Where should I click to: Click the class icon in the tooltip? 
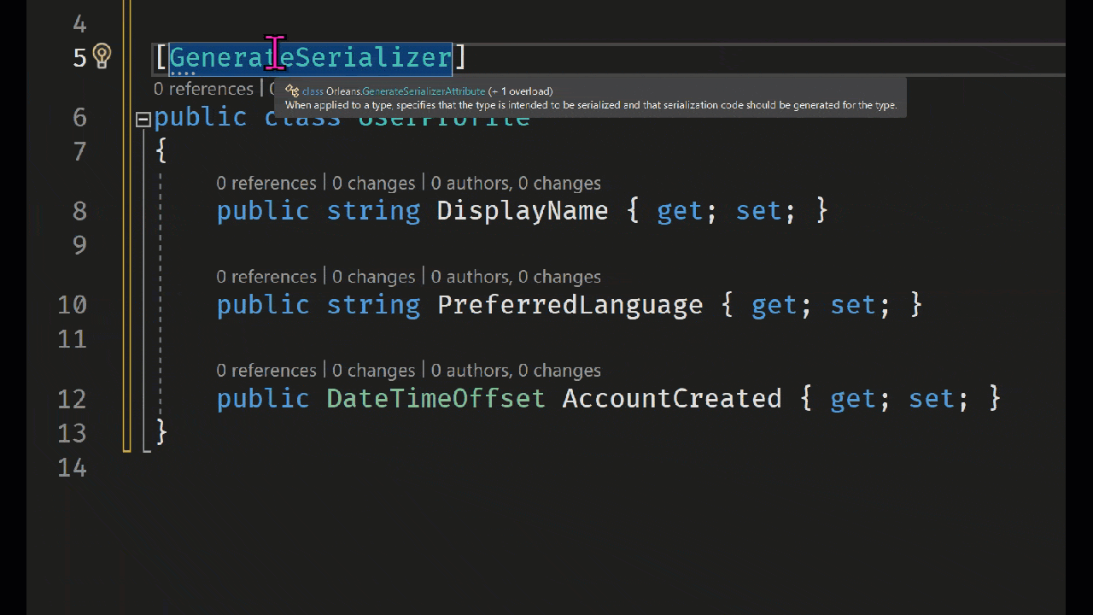292,91
